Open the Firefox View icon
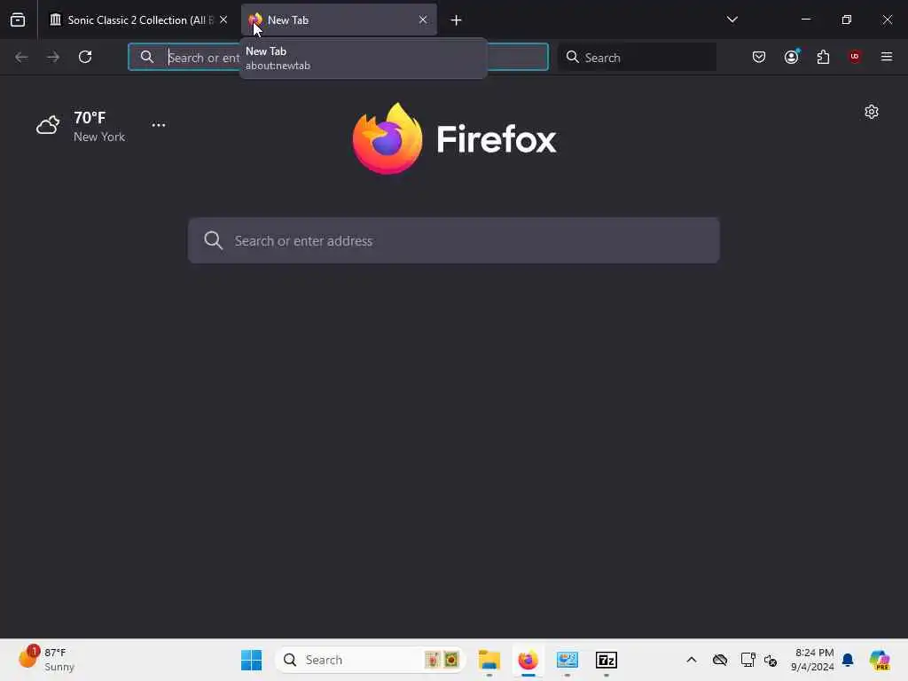Image resolution: width=908 pixels, height=681 pixels. click(x=18, y=20)
